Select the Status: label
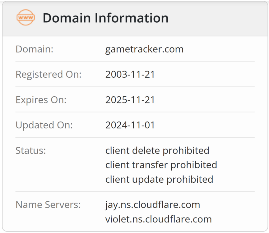 tap(31, 150)
